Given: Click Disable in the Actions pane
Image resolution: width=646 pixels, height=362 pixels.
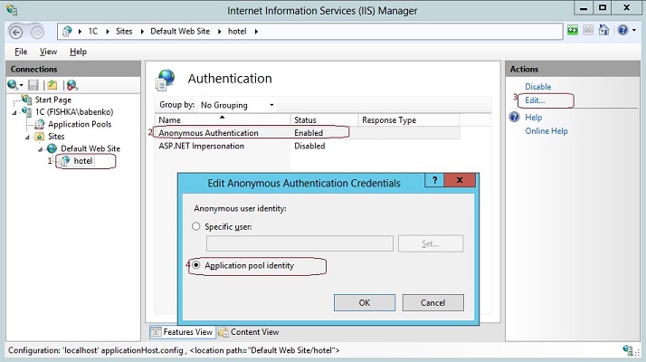Looking at the screenshot, I should click(537, 87).
